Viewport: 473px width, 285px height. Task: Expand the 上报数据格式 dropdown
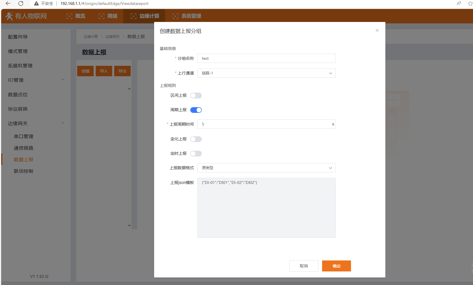click(266, 168)
